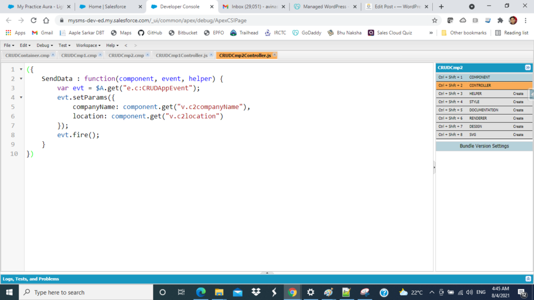The height and width of the screenshot is (300, 534).
Task: Create DOCUMENTATION for the bundle
Action: click(x=518, y=110)
